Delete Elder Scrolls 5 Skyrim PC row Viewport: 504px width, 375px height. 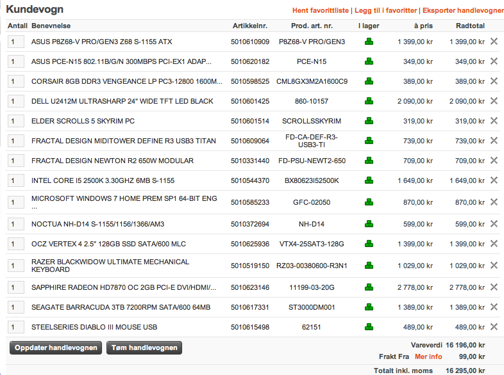494,121
